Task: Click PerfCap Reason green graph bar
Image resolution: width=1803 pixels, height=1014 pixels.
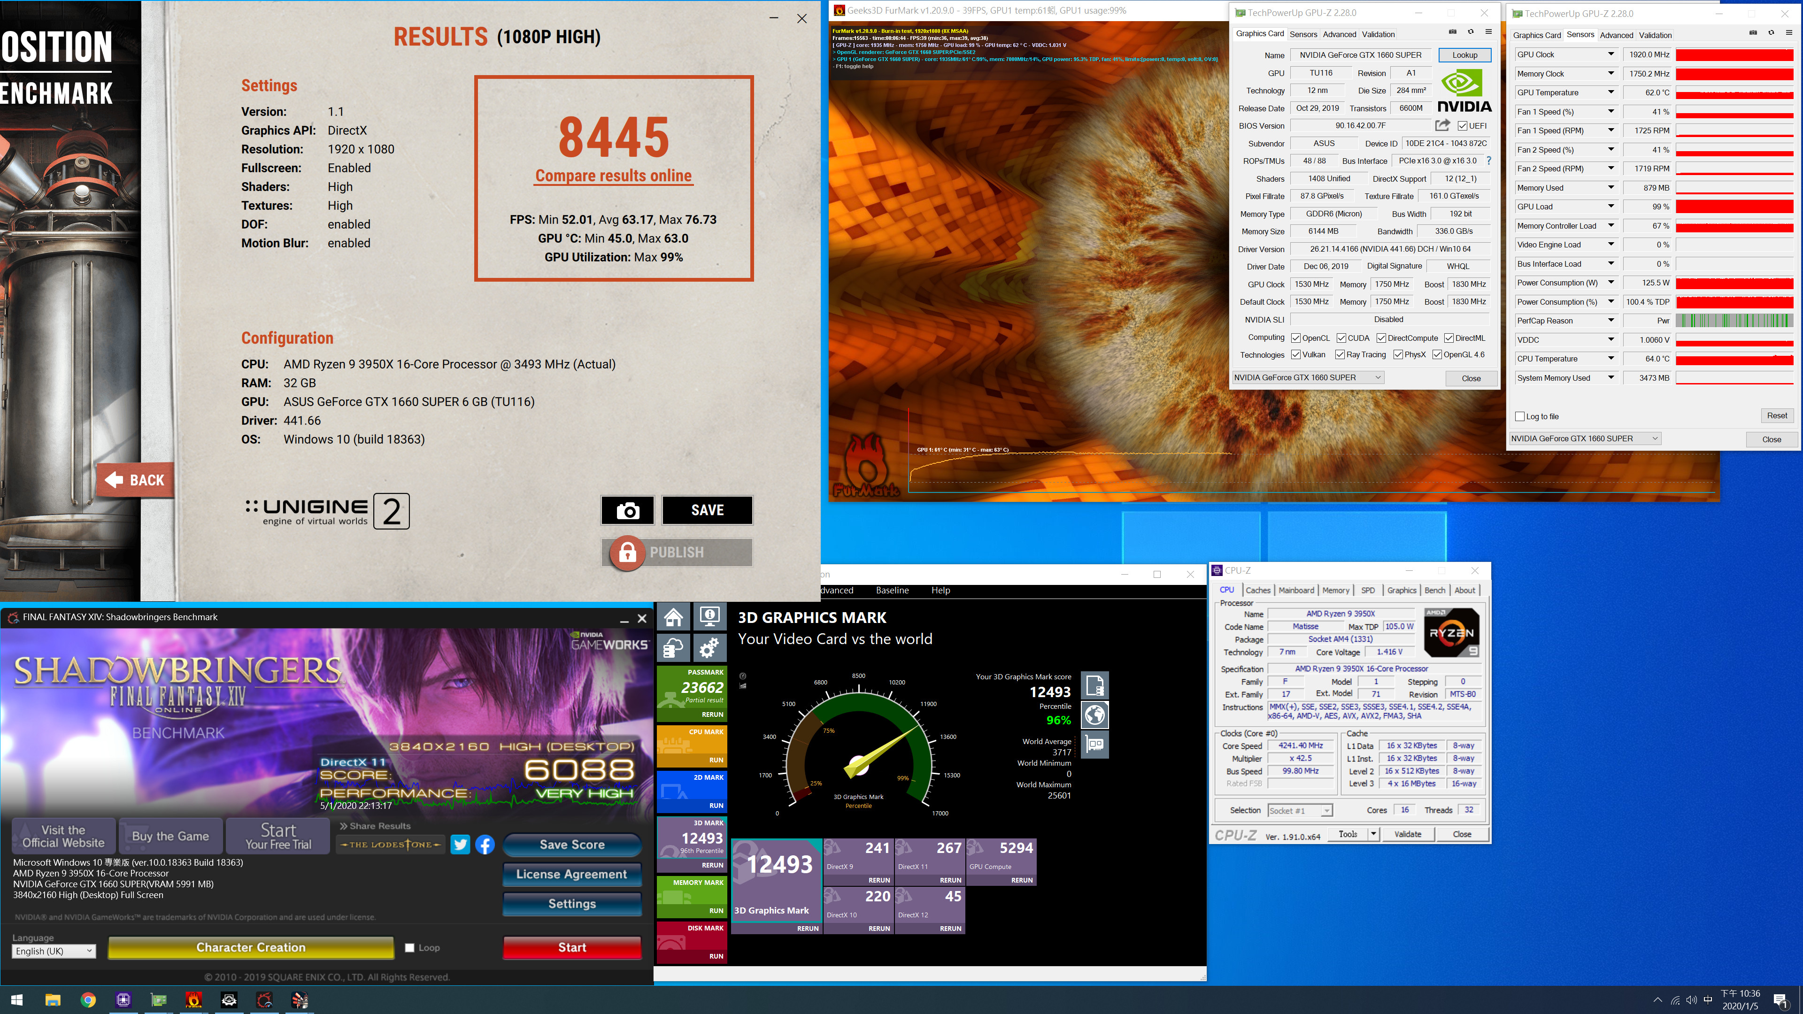Action: (x=1734, y=321)
